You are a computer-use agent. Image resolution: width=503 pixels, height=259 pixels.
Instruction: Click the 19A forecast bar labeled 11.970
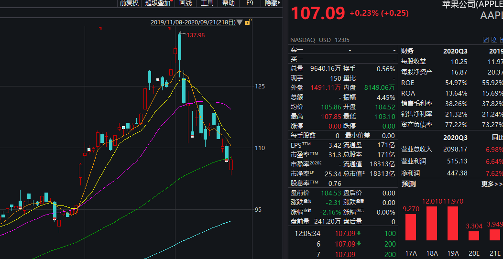[453, 224]
